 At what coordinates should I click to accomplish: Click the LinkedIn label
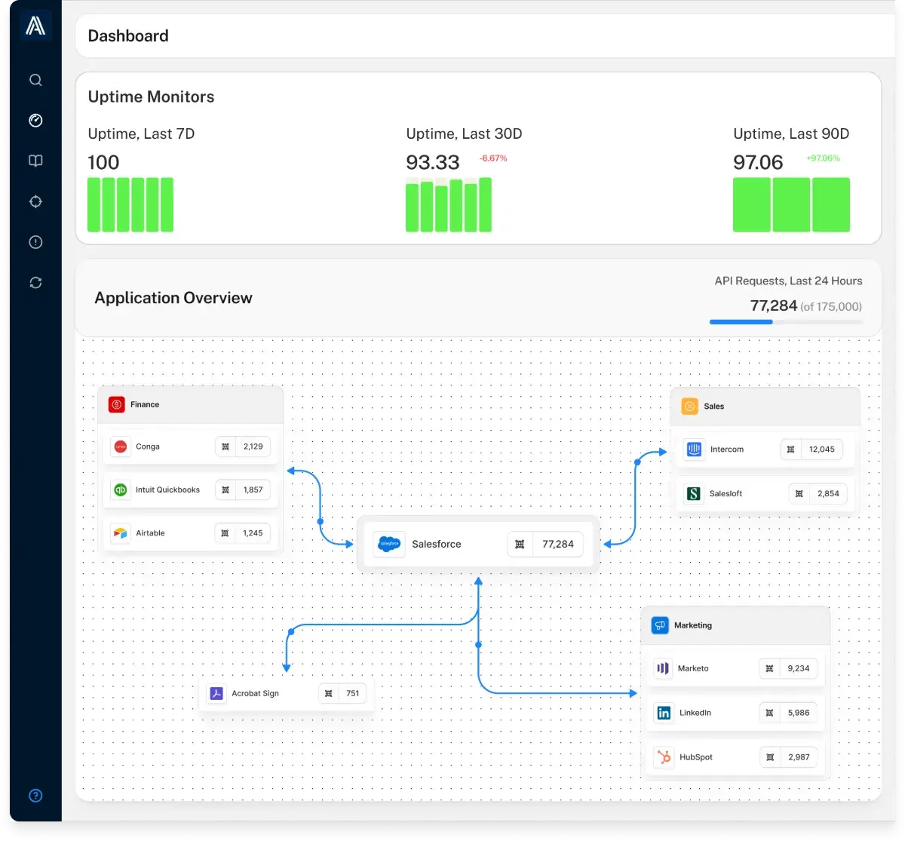695,713
